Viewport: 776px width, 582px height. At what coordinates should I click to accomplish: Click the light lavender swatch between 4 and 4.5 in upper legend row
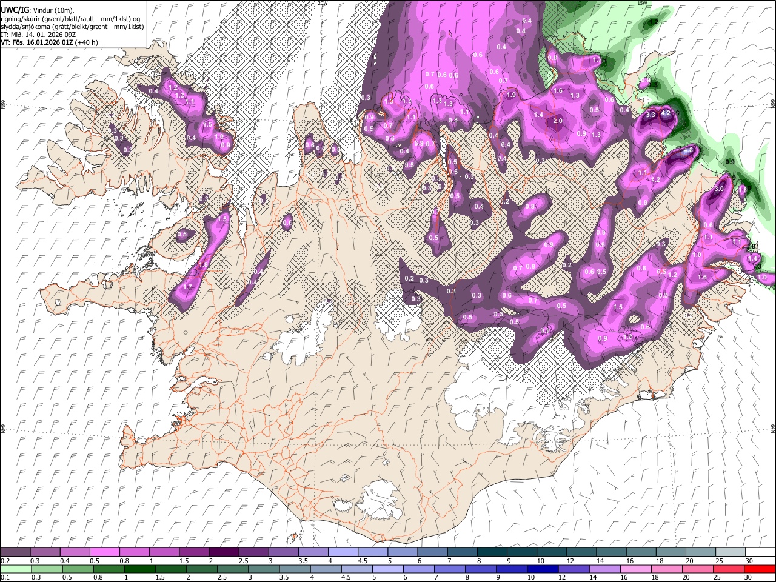coord(343,552)
